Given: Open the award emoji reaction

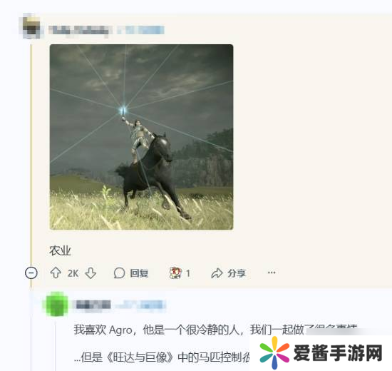Looking at the screenshot, I should (175, 273).
